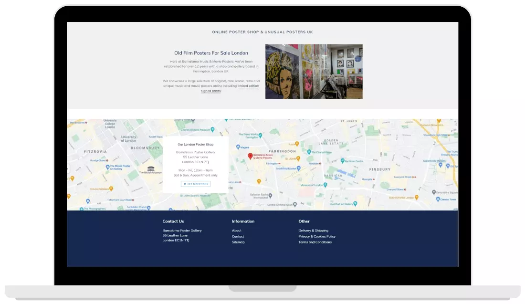Click the FITZROVIA area label on map

pos(95,152)
